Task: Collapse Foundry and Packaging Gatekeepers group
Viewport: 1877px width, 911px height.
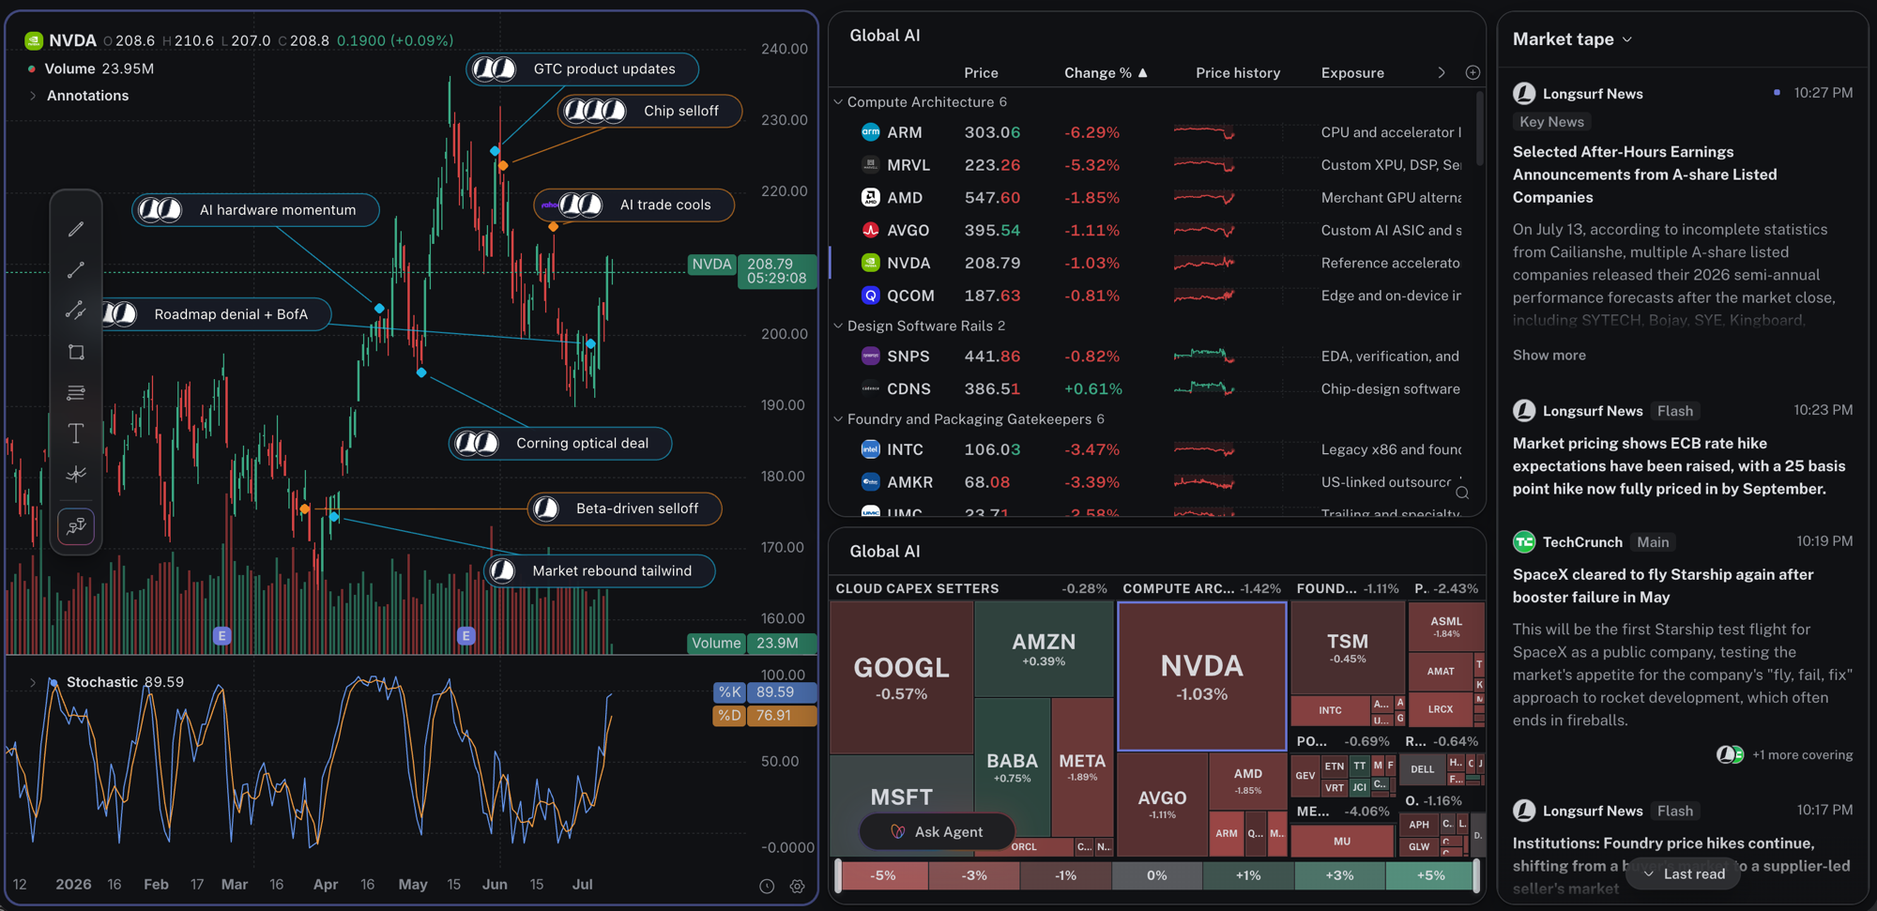Action: tap(838, 418)
